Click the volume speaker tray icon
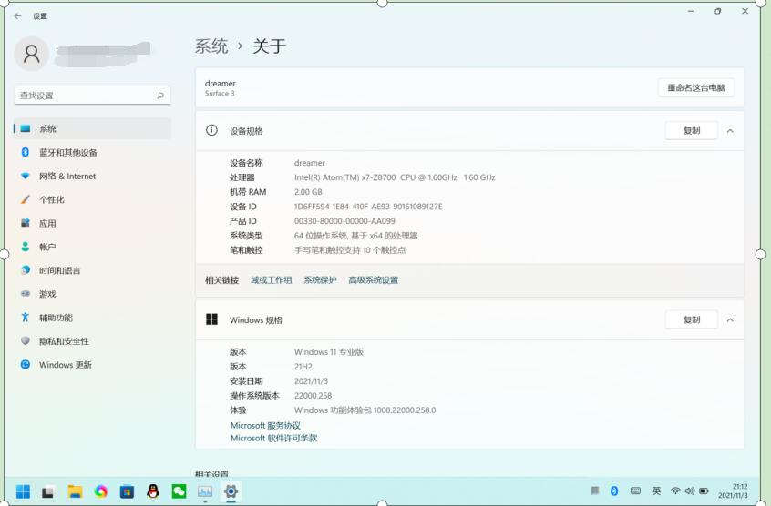Viewport: 771px width, 506px height. coord(690,491)
